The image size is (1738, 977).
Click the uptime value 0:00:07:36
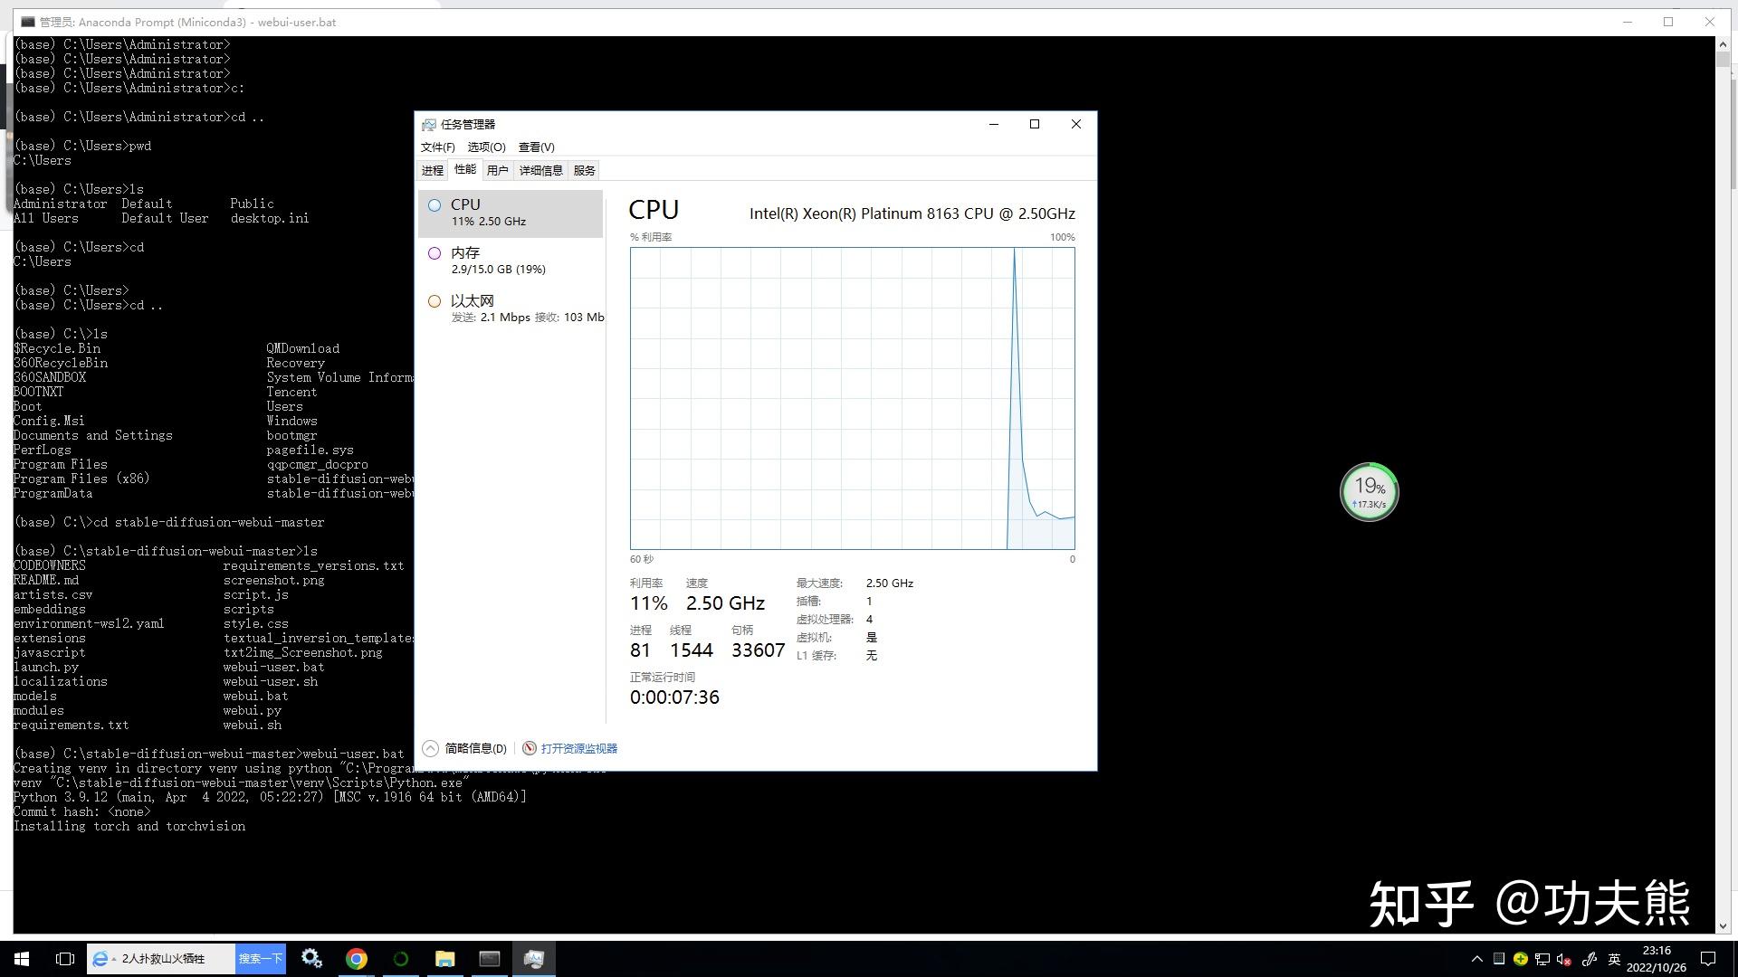coord(674,697)
